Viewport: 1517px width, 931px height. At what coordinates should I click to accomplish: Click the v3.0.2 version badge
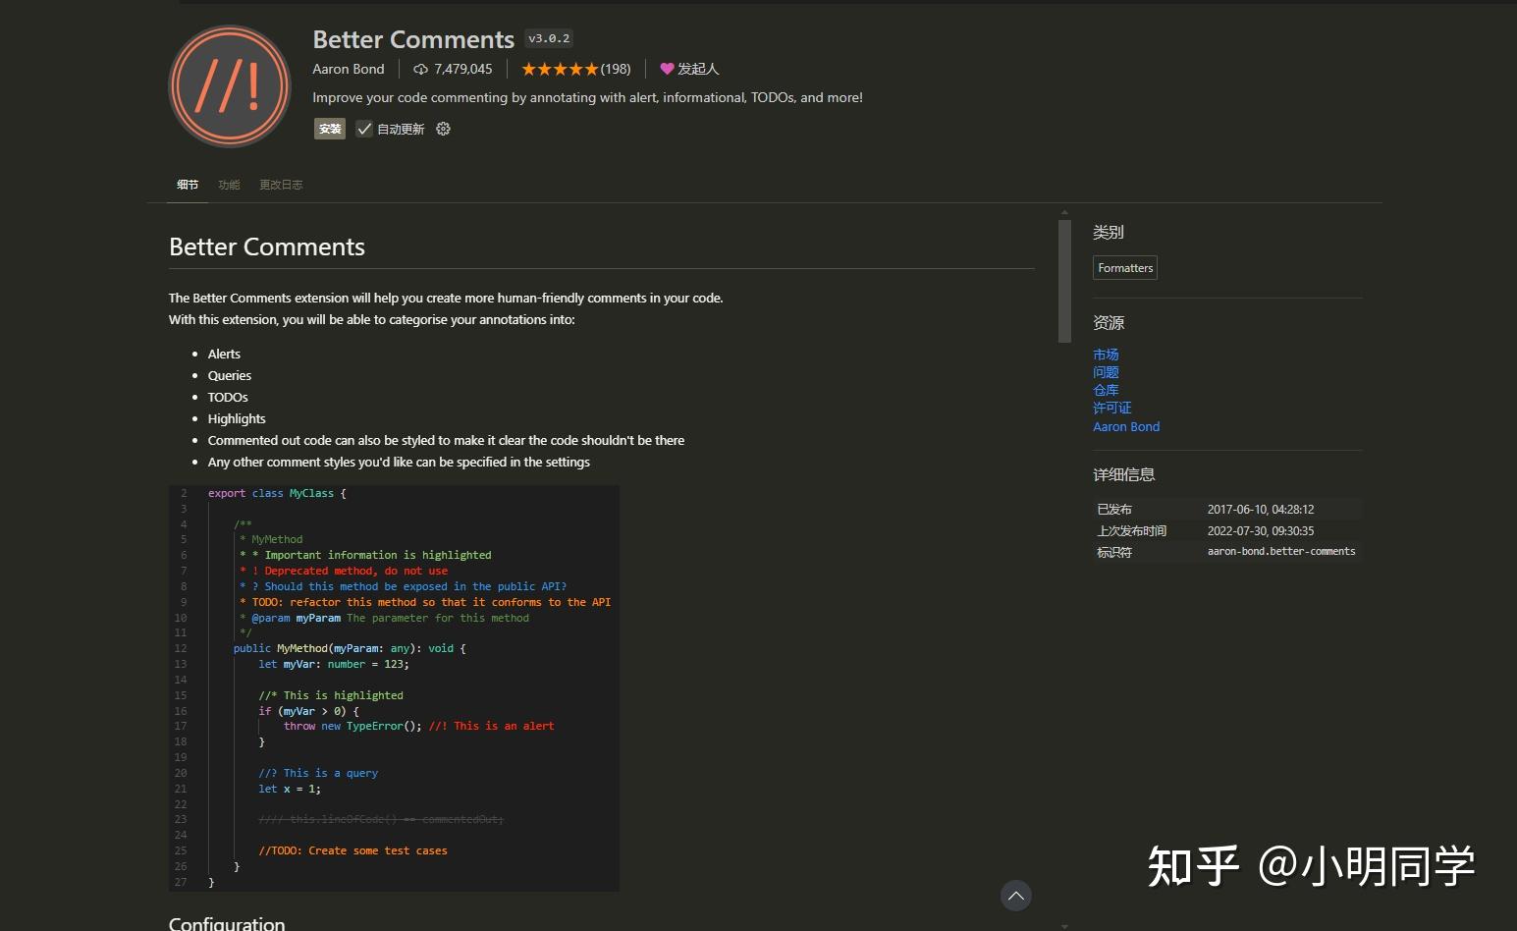pyautogui.click(x=549, y=38)
